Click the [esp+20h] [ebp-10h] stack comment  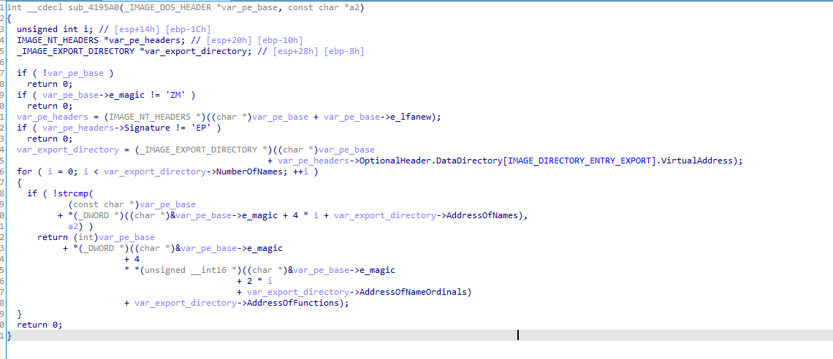click(254, 40)
